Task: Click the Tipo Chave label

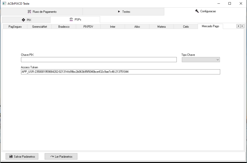Action: (x=188, y=55)
